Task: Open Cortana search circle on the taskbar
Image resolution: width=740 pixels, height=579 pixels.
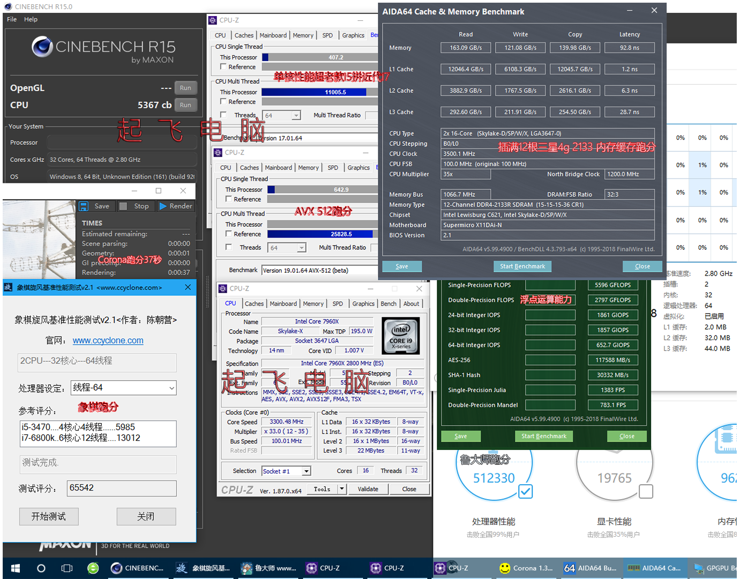Action: pos(41,568)
